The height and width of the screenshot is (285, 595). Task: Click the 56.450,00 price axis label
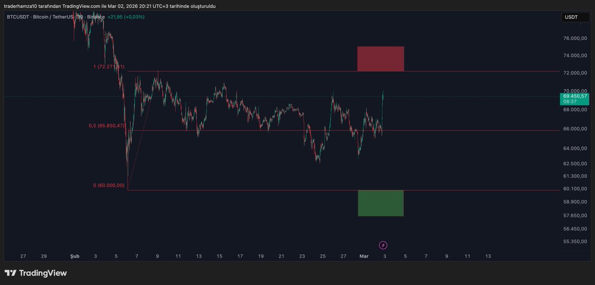(576, 229)
